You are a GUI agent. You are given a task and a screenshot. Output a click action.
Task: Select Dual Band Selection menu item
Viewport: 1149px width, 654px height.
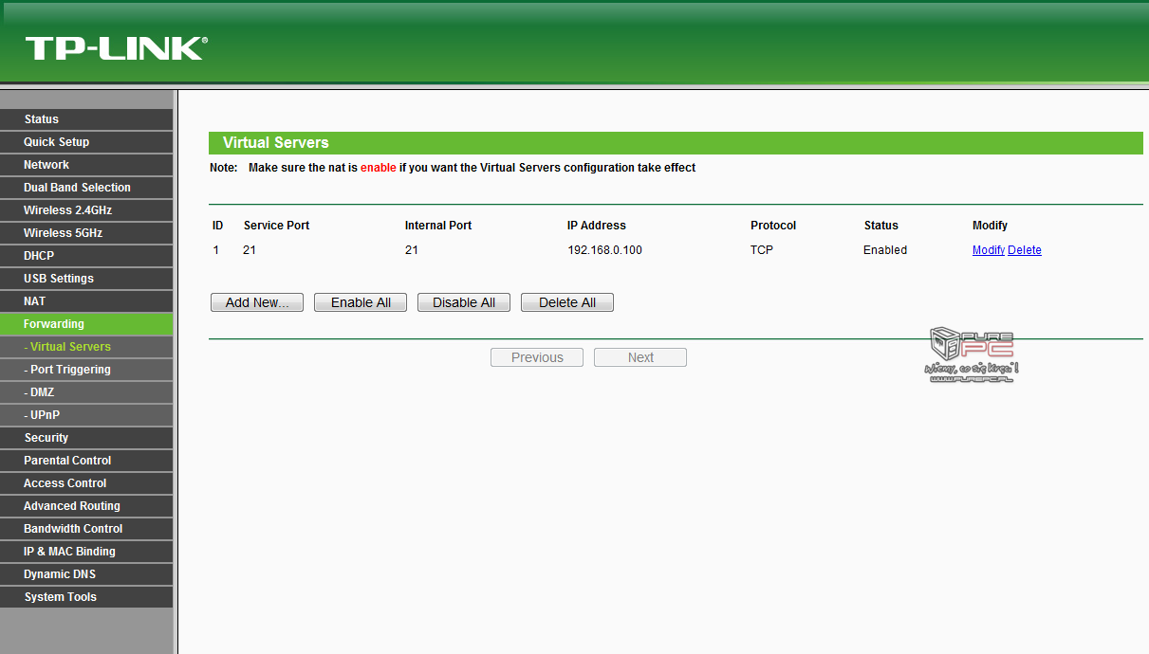[x=77, y=188]
